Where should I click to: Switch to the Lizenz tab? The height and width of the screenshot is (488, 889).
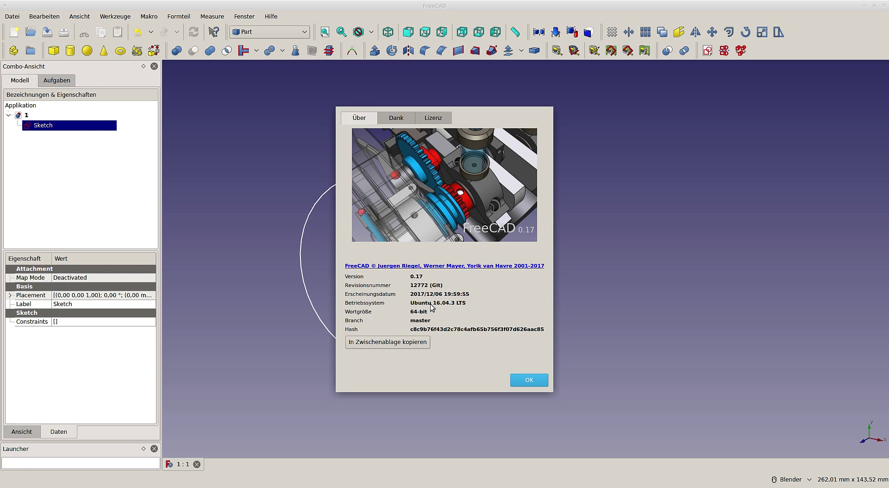[433, 118]
